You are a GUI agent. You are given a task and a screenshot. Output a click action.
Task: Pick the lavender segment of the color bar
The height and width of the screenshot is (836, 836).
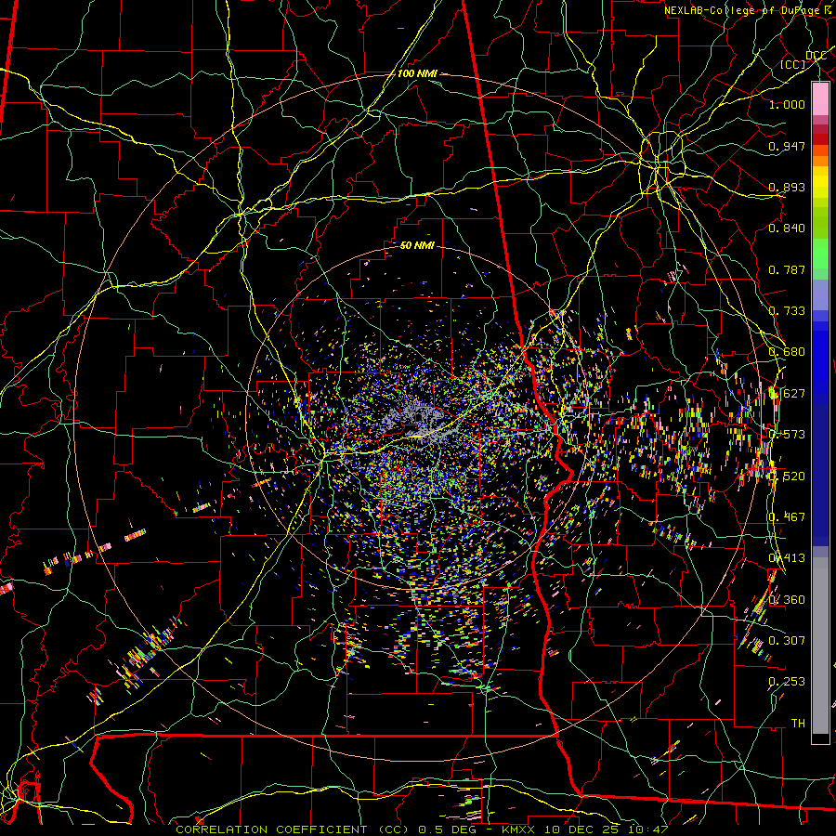click(820, 295)
